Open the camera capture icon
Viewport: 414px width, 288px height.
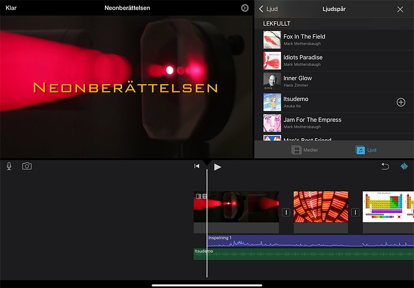[x=27, y=166]
